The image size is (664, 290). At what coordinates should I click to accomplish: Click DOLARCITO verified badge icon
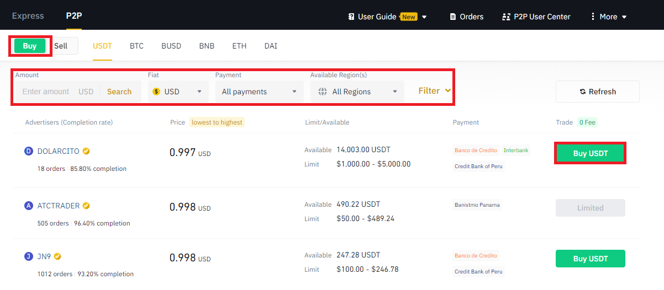pos(87,151)
